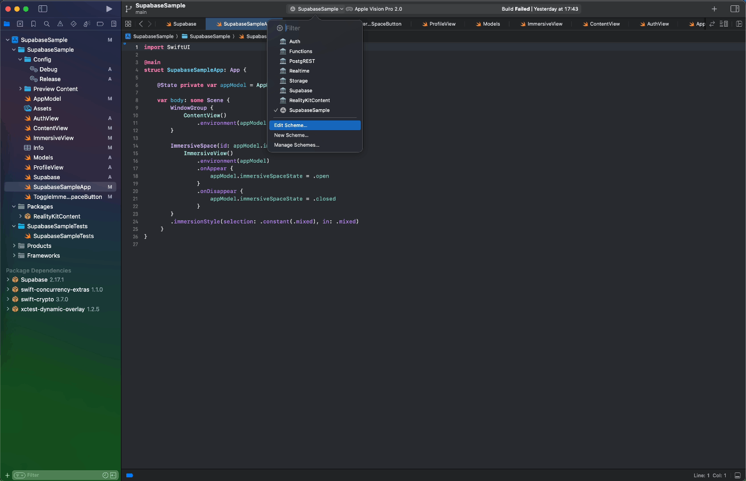
Task: Open the Find navigator magnifier
Action: click(x=47, y=24)
